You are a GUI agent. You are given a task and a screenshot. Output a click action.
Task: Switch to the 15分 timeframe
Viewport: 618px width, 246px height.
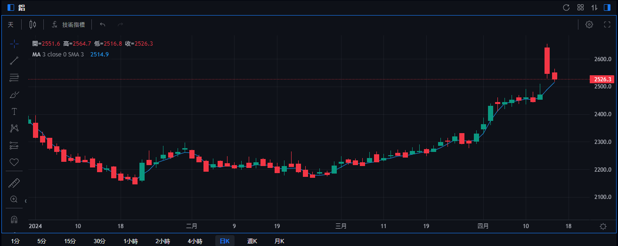pos(70,241)
